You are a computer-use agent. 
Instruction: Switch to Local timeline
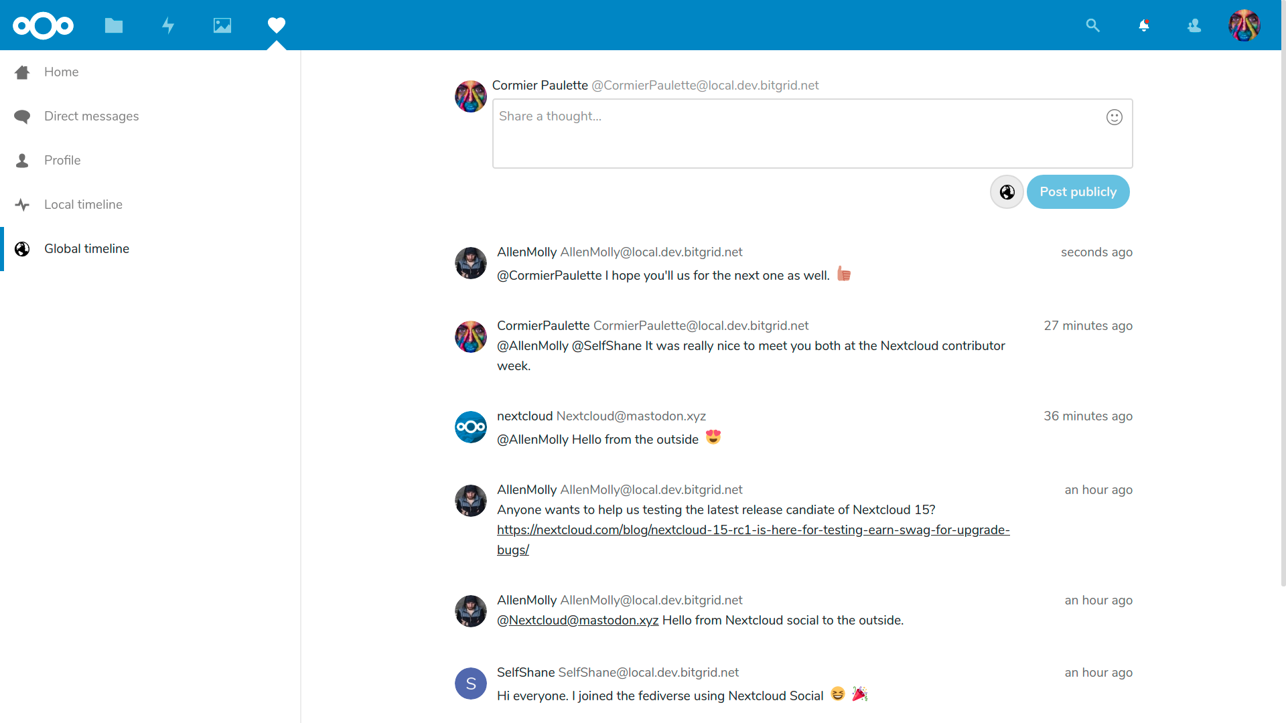[x=83, y=204]
